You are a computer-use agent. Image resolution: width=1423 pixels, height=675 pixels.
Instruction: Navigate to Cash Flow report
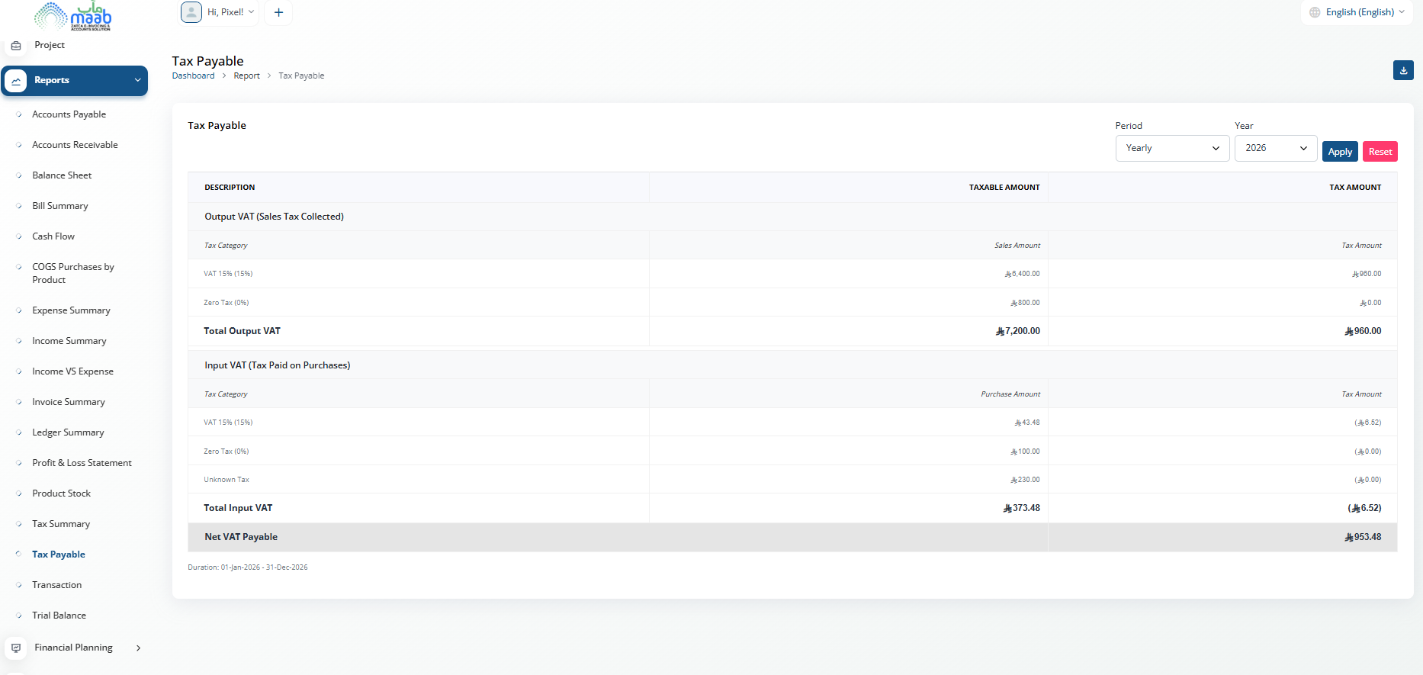pyautogui.click(x=53, y=236)
